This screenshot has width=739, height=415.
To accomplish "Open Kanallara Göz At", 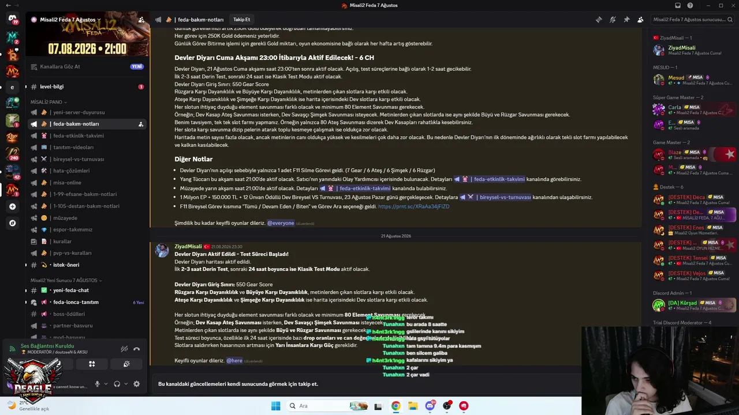I will (x=86, y=66).
